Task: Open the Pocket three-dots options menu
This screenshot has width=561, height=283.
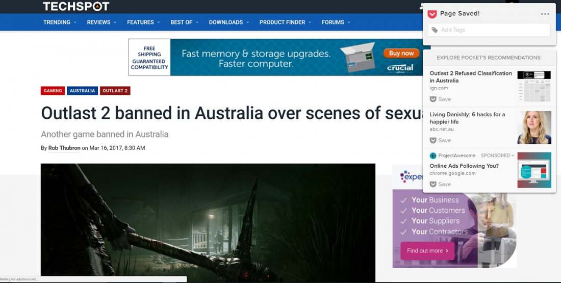Action: coord(545,14)
